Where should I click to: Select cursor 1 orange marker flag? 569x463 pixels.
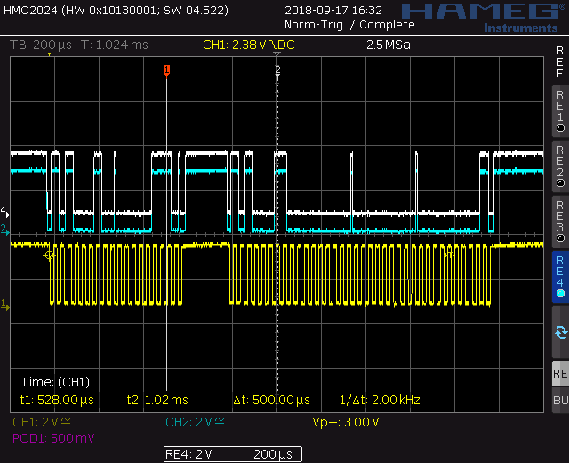coord(166,70)
